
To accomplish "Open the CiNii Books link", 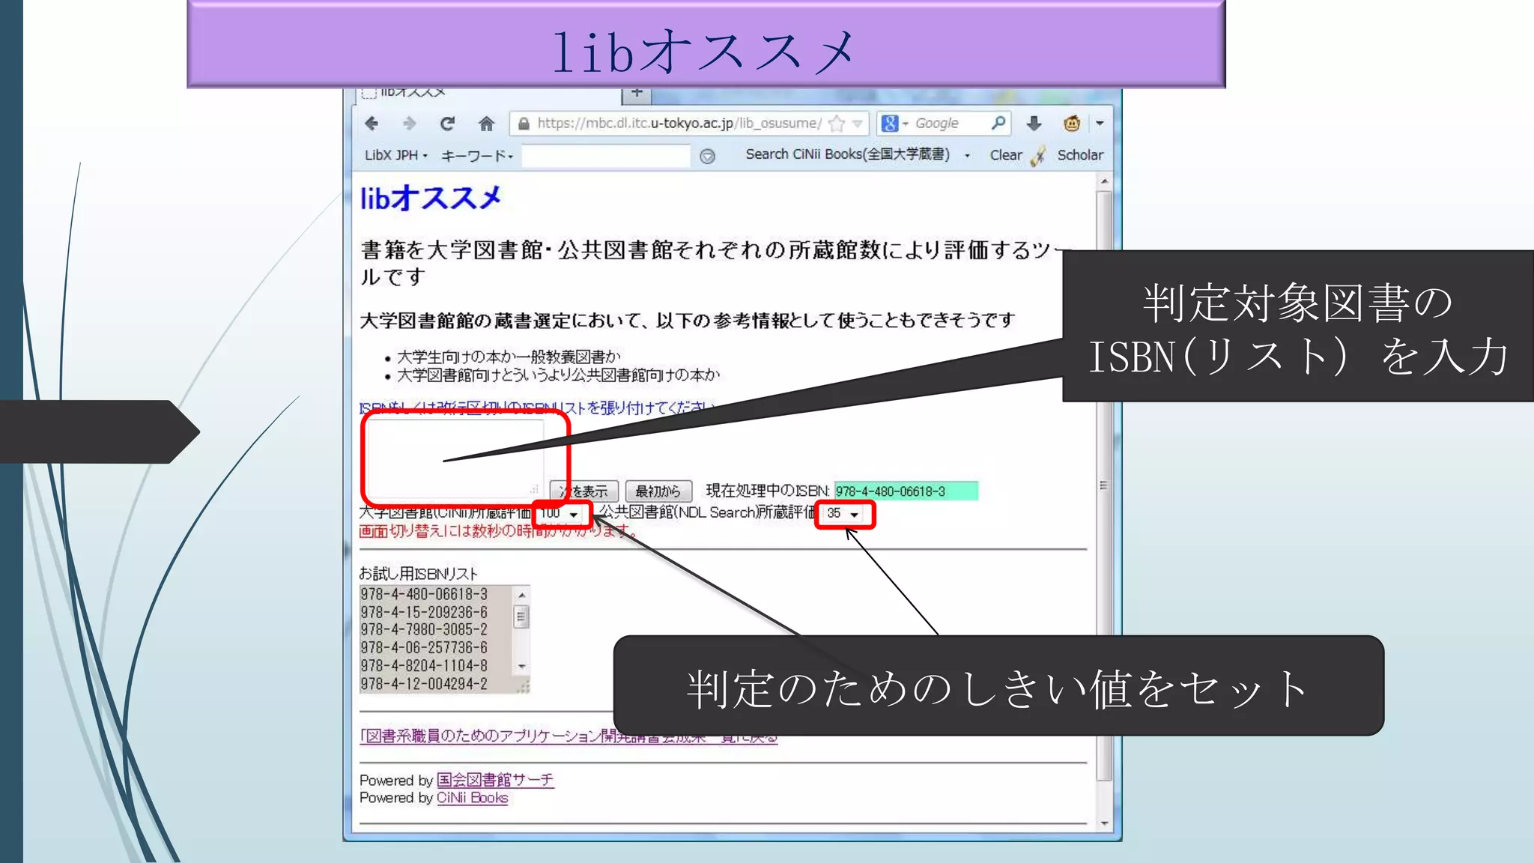I will 472,798.
